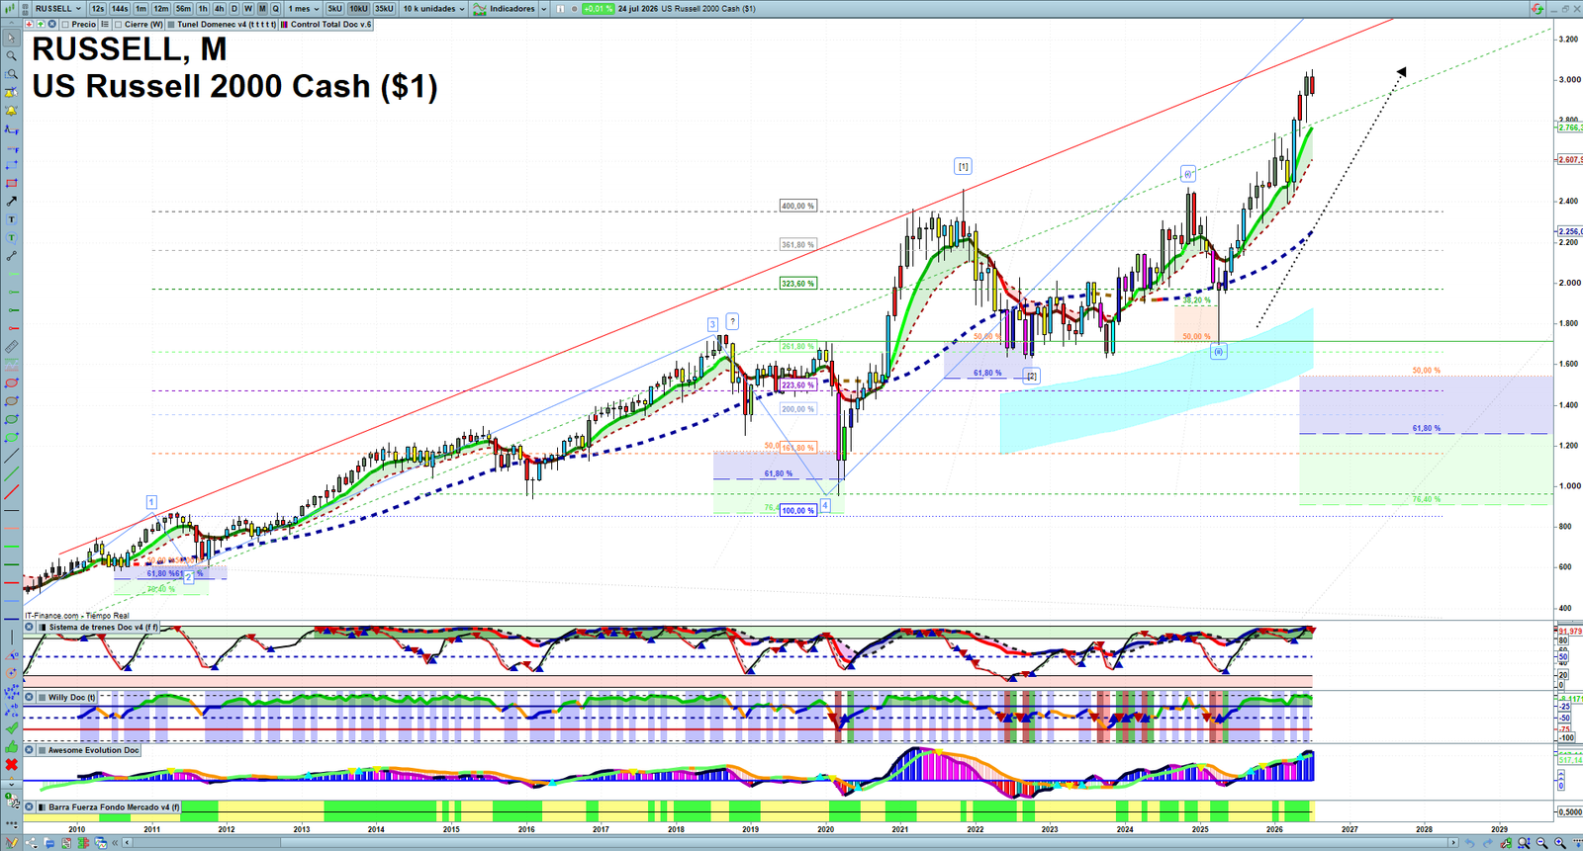Switch to the Q quarterly timeframe

[276, 9]
